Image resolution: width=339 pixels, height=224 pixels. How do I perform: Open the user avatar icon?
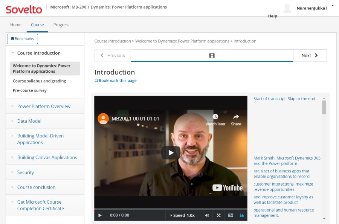pos(287,8)
